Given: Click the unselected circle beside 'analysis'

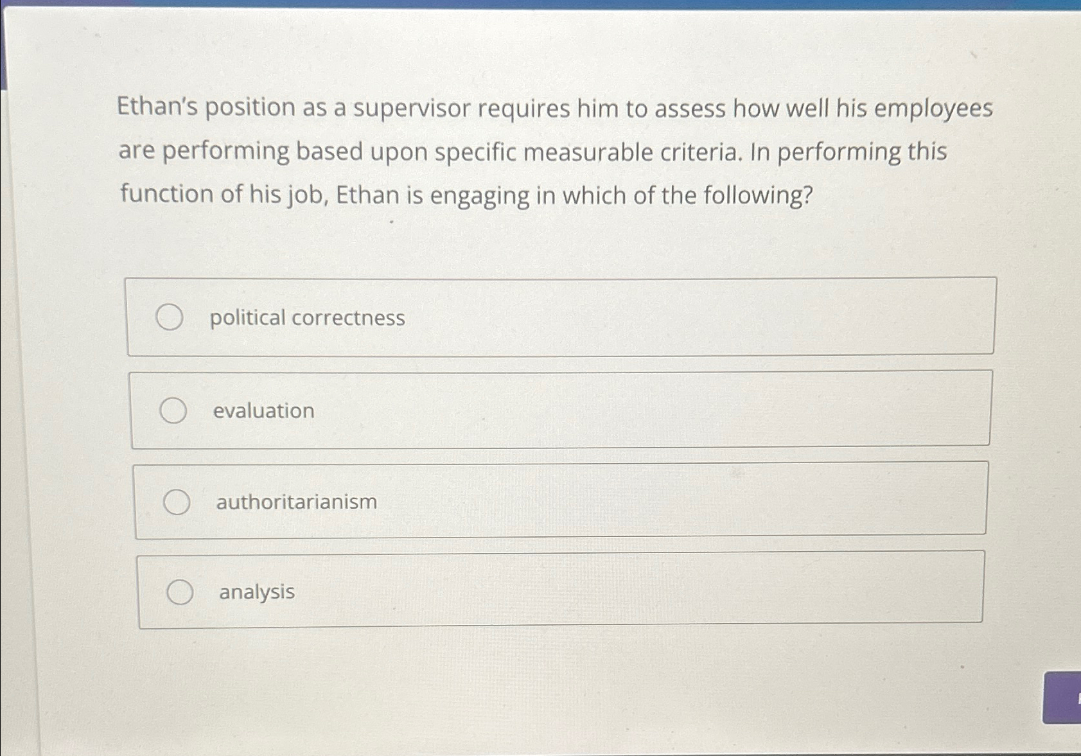Looking at the screenshot, I should click(180, 592).
